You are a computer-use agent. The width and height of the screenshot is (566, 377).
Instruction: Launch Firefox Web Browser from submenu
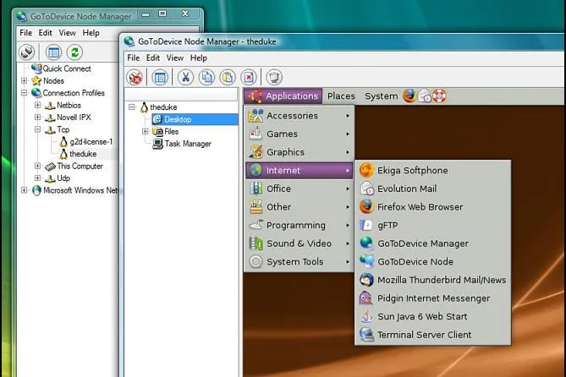coord(432,207)
